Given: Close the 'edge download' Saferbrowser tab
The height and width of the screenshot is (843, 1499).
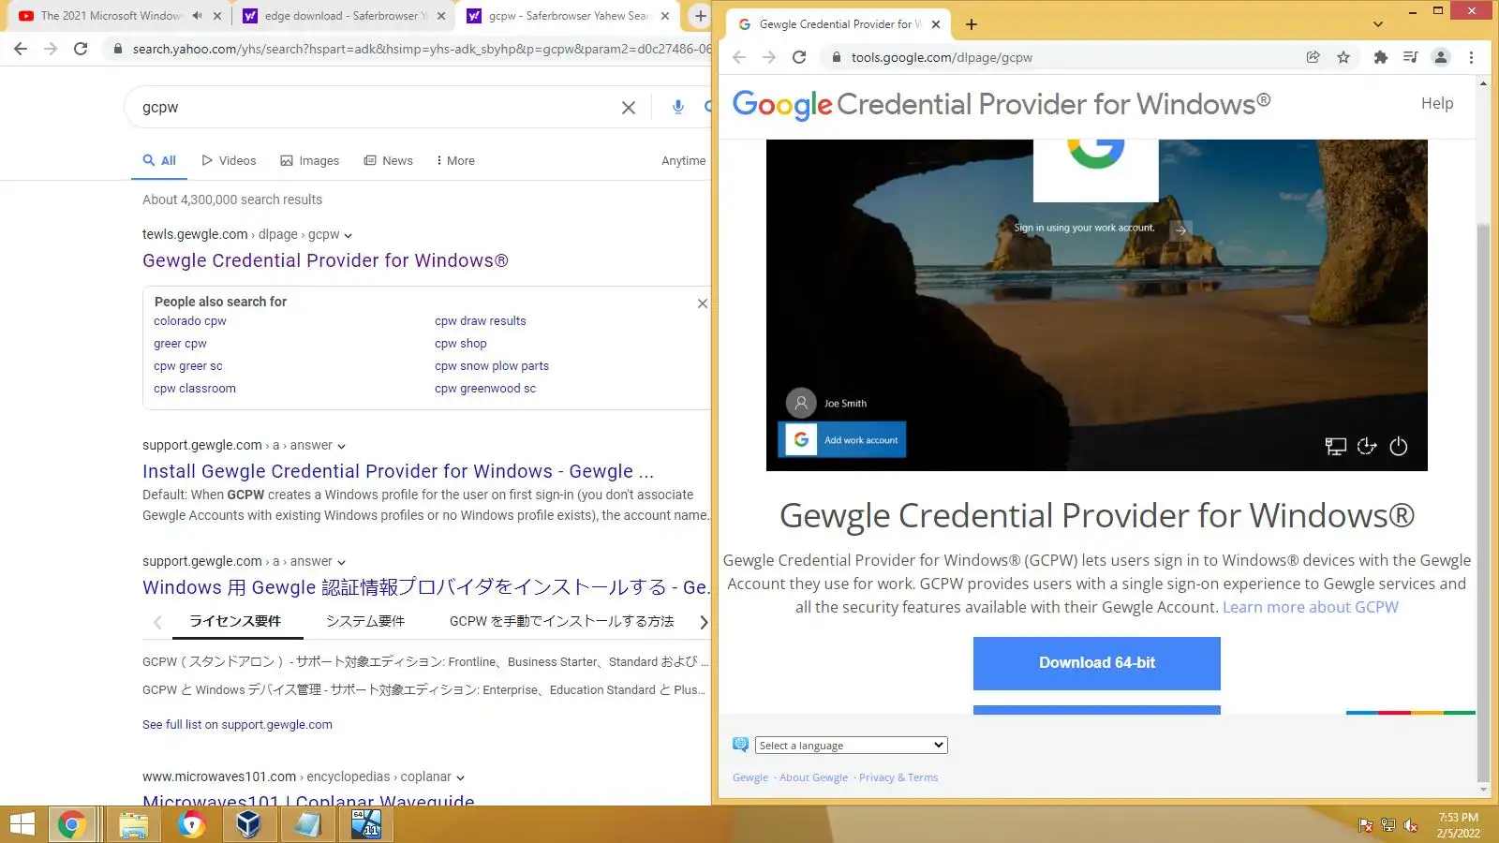Looking at the screenshot, I should point(441,16).
